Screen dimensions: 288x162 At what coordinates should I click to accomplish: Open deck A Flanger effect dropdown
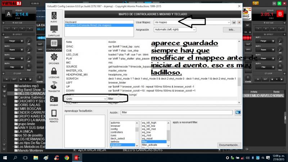click(14, 41)
